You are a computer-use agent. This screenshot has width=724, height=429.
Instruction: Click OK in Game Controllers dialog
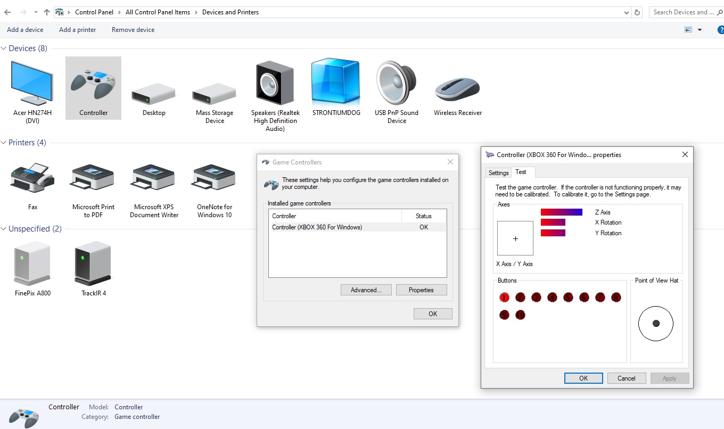pos(433,314)
